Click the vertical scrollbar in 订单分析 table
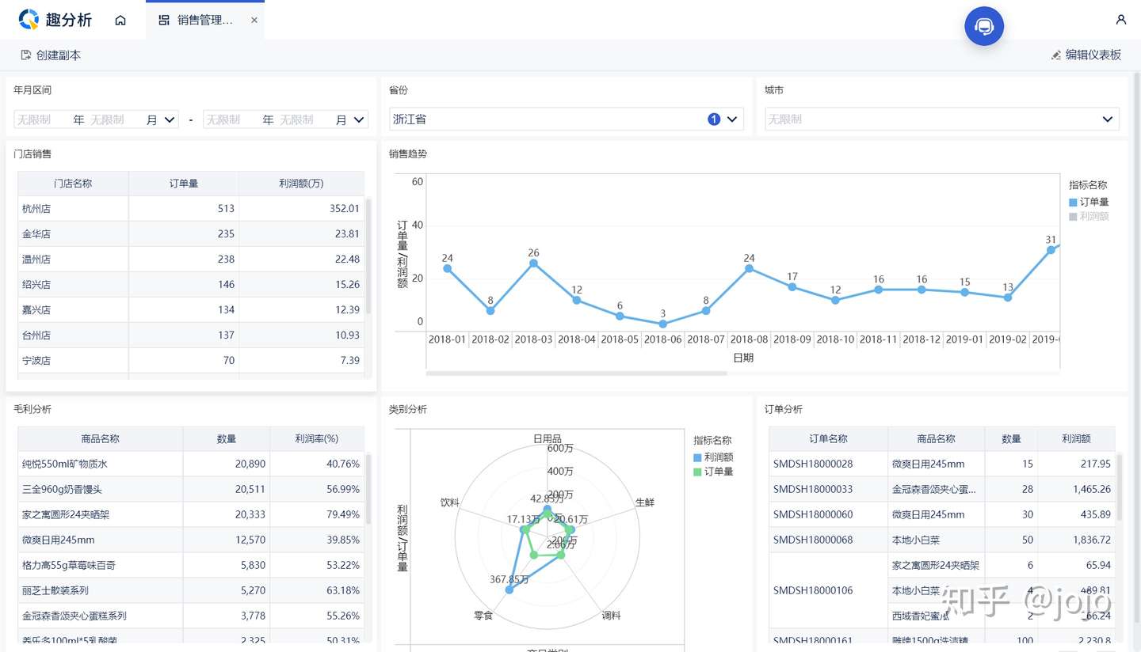Image resolution: width=1141 pixels, height=652 pixels. pyautogui.click(x=1119, y=487)
